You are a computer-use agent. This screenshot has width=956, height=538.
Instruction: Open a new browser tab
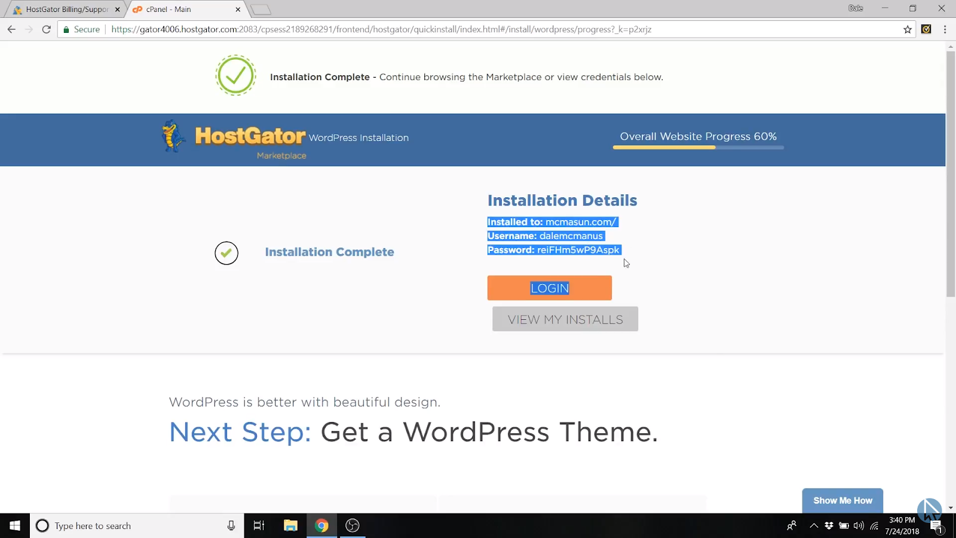[x=261, y=10]
